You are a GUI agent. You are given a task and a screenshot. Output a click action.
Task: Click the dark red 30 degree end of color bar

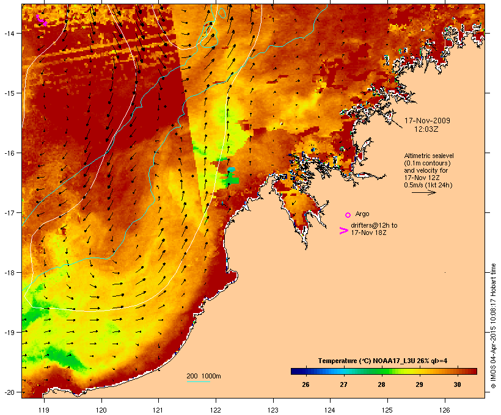(475, 371)
